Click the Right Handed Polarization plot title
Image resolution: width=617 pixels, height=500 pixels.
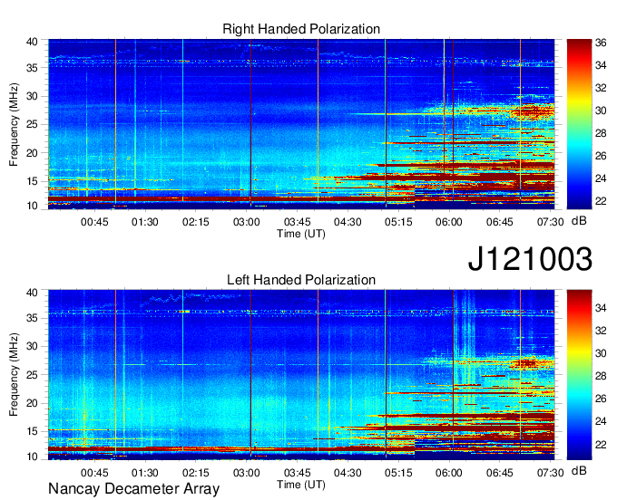coord(301,29)
